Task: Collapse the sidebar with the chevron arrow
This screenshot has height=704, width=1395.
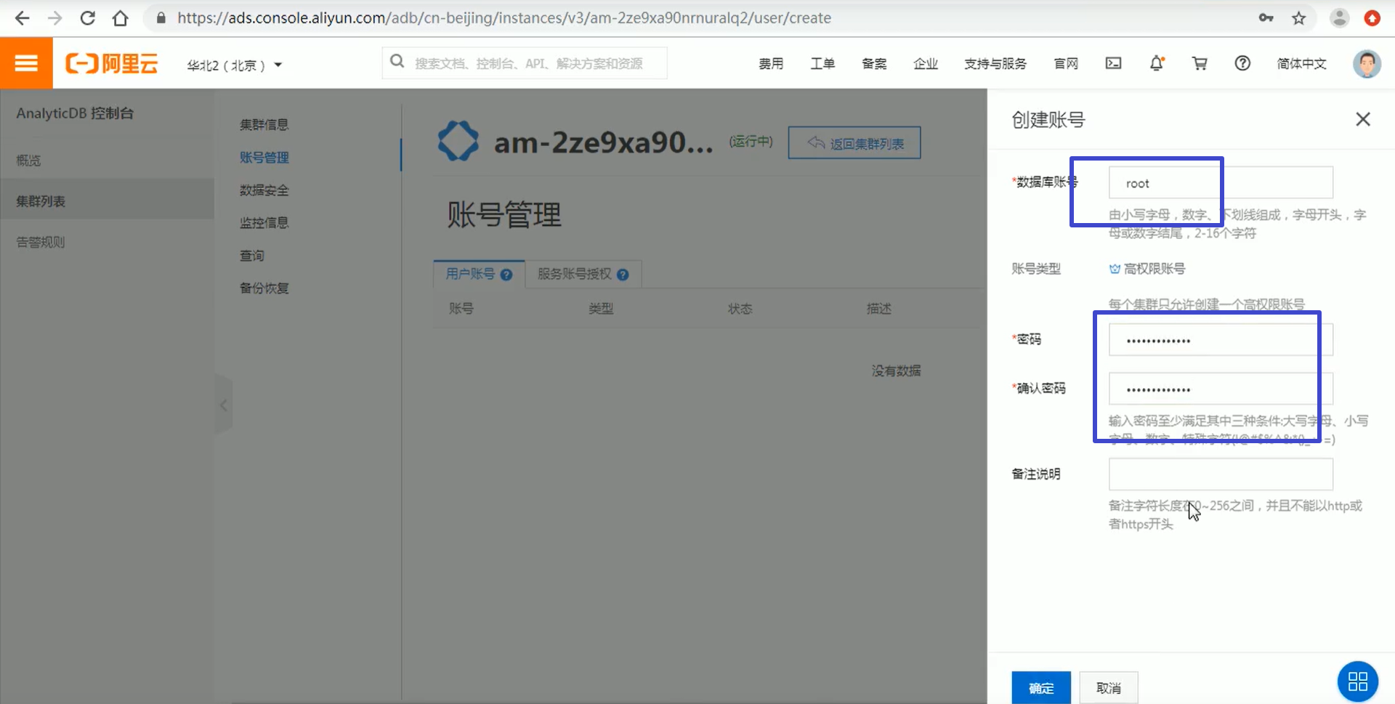Action: pos(224,405)
